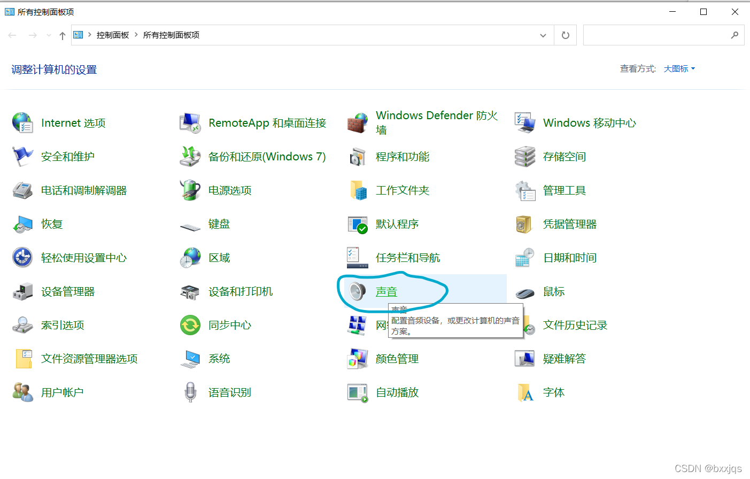Screen dimensions: 750x479
Task: Click the back navigation arrow
Action: coord(12,35)
